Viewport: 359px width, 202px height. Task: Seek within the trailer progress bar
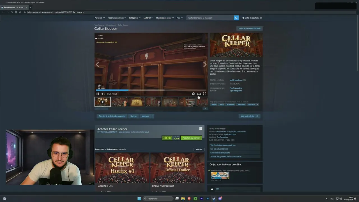click(151, 90)
